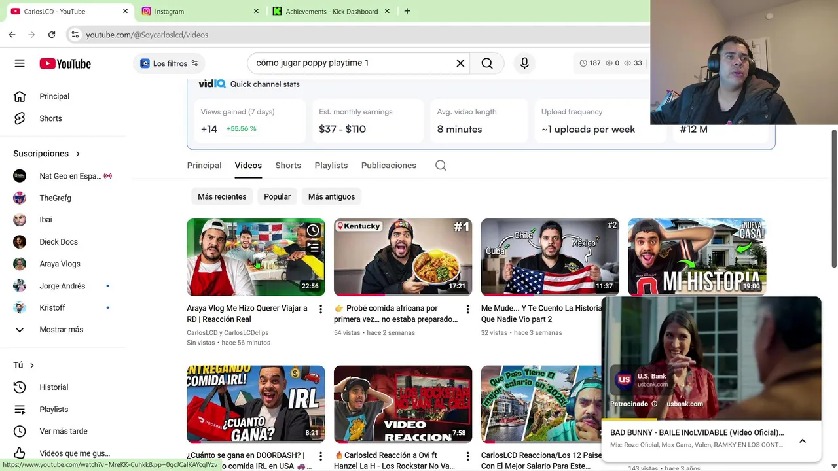Open the Cuba Chile México video thumbnail
838x471 pixels.
point(550,257)
